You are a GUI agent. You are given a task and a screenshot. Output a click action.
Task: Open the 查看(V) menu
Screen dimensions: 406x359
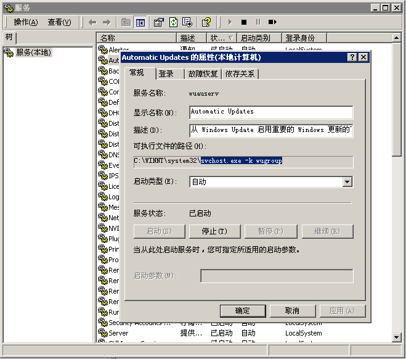pos(59,22)
